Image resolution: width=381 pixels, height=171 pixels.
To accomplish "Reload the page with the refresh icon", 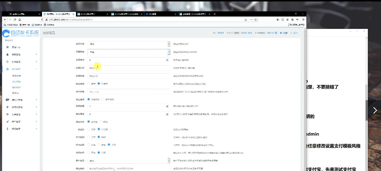I will [15, 20].
